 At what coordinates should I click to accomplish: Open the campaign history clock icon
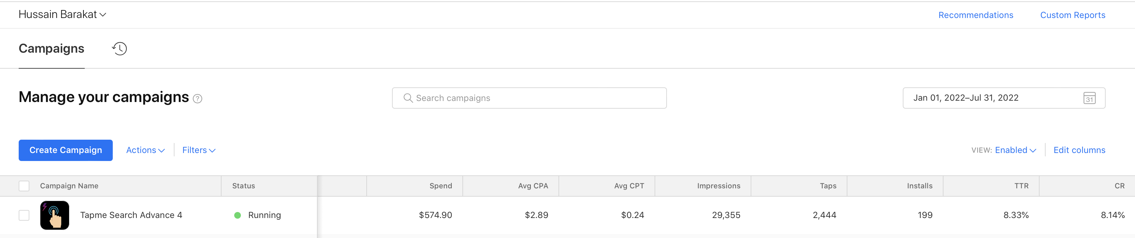click(x=119, y=48)
